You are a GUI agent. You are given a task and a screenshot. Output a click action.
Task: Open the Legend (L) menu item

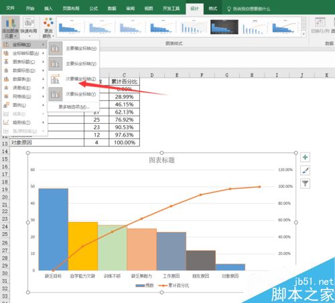(x=24, y=105)
